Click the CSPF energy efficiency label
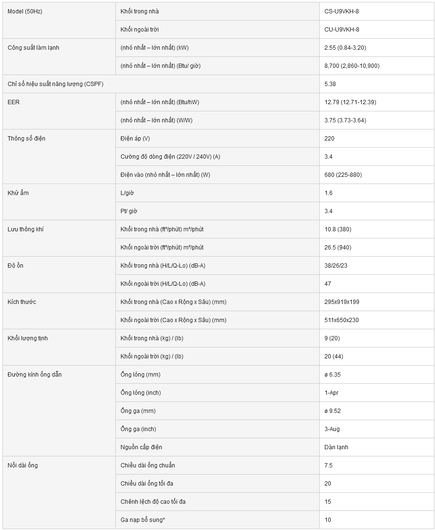This screenshot has width=435, height=530. coord(56,84)
